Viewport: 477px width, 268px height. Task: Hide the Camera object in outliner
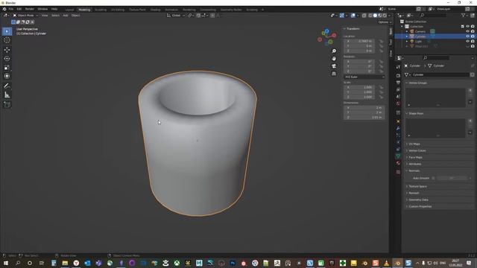[467, 31]
